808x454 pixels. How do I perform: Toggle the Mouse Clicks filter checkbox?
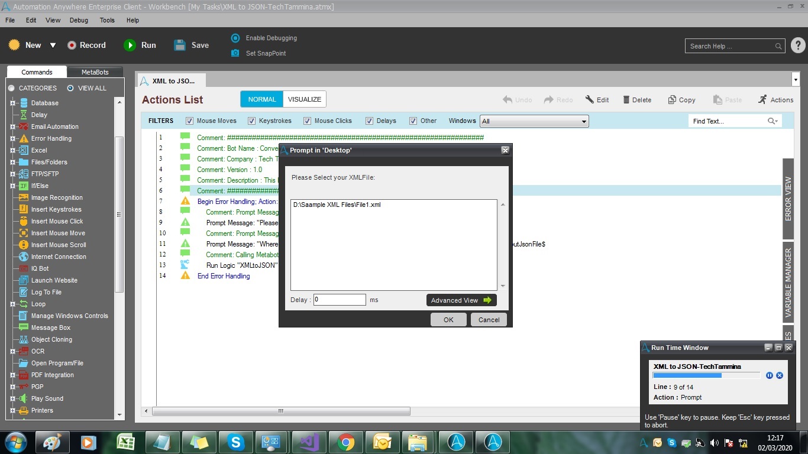tap(307, 121)
